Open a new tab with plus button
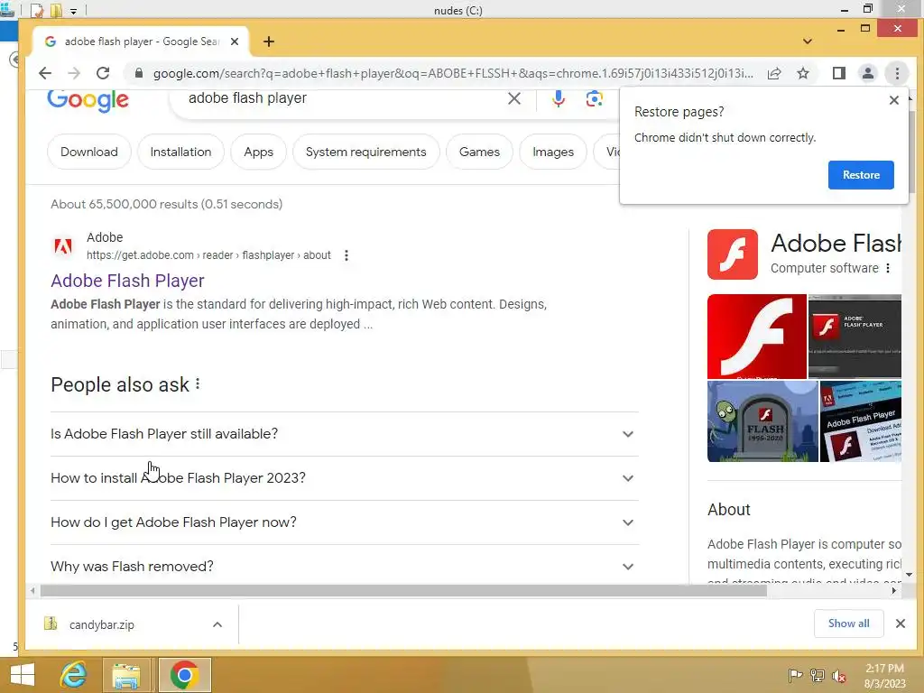 click(x=269, y=42)
